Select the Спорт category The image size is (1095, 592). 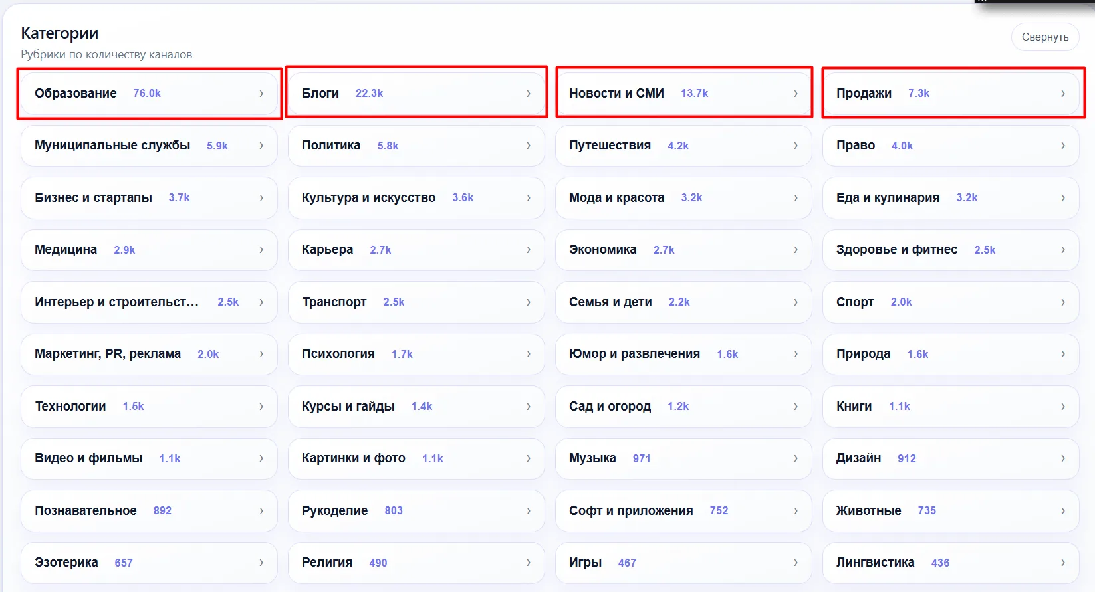point(951,302)
